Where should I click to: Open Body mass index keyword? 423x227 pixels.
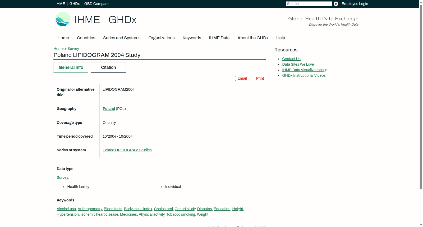138,209
